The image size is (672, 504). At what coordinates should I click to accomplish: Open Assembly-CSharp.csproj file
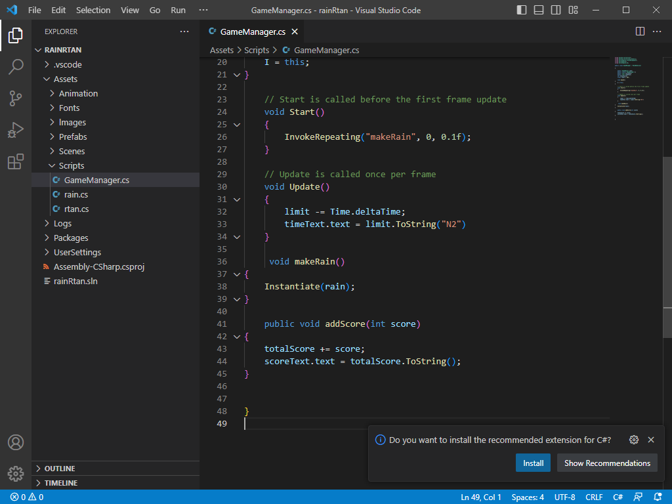tap(115, 266)
